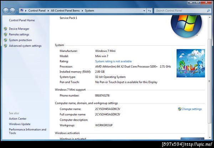This screenshot has width=214, height=148.
Task: Select All Control Panel Items breadcrumb
Action: (x=65, y=11)
